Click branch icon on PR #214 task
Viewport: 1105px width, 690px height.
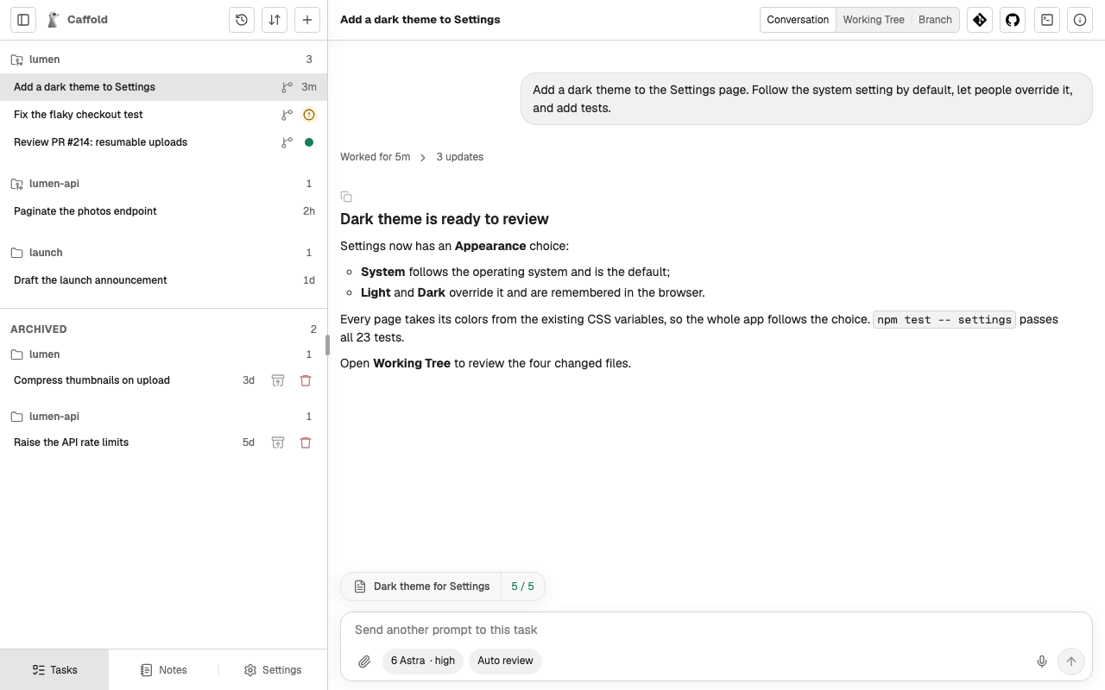tap(287, 142)
